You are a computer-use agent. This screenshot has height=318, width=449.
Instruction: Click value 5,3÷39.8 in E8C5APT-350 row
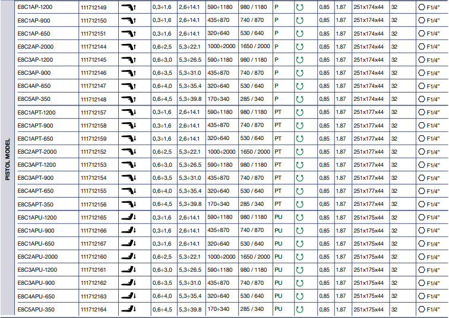pos(190,204)
